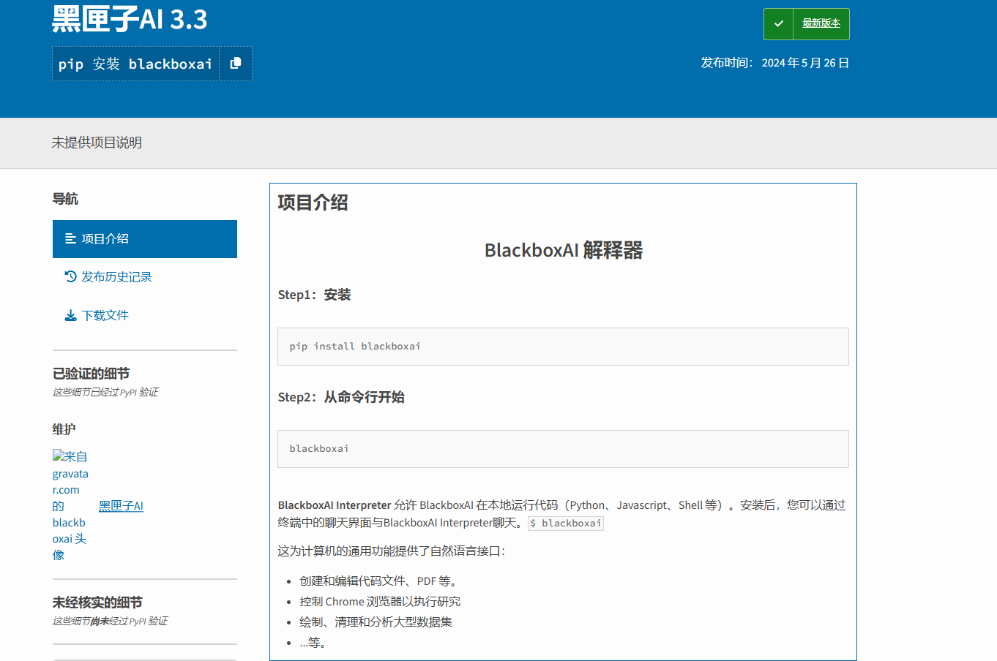The height and width of the screenshot is (661, 997).
Task: Click the inline '$ blackboxai' code snippet
Action: pos(565,524)
